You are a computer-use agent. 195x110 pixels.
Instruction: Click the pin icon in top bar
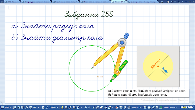click(172, 2)
